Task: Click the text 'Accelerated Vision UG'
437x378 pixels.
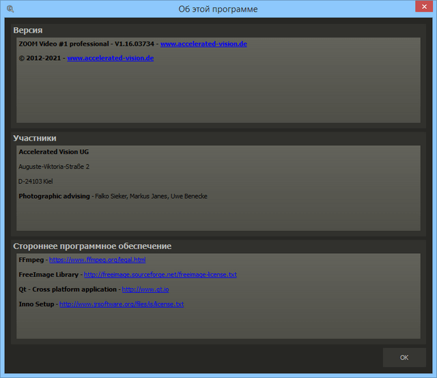Action: [x=54, y=151]
